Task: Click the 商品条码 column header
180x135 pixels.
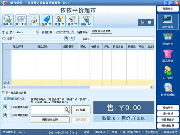Action: pos(23,47)
